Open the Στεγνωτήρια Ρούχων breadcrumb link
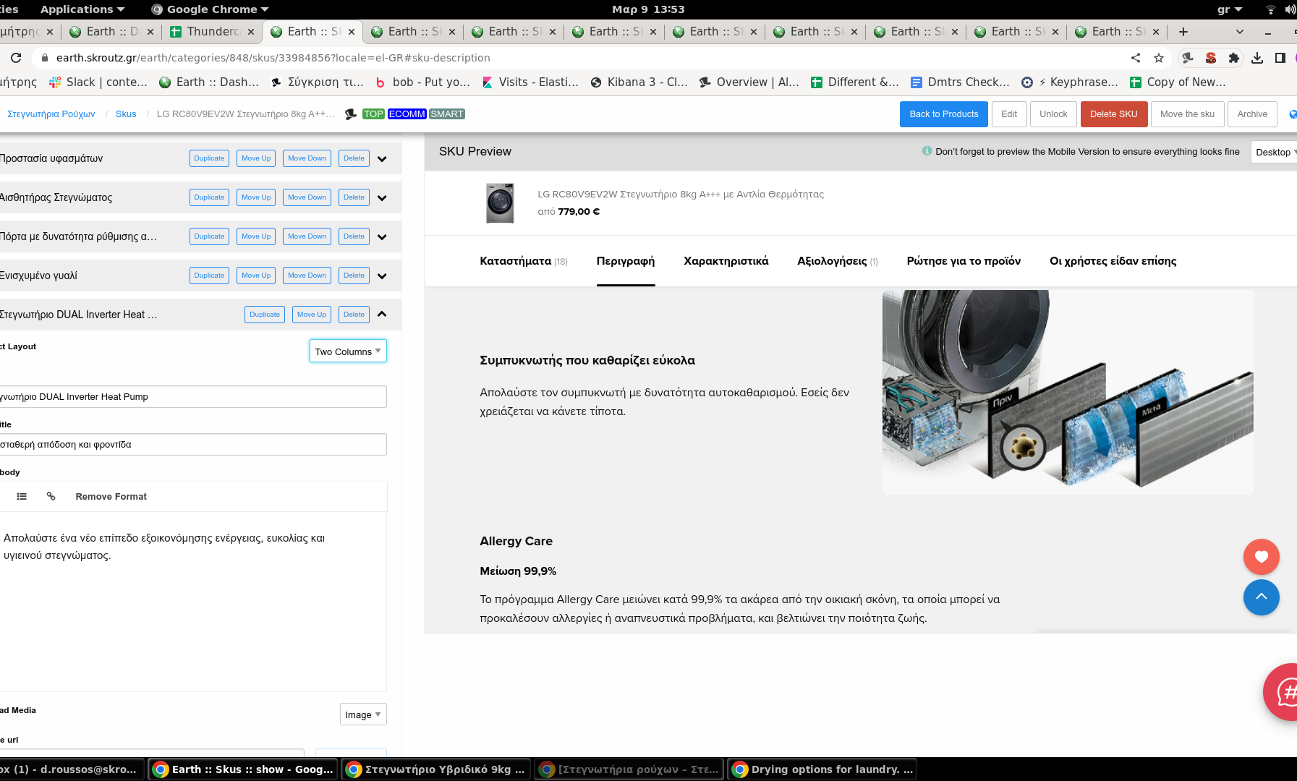 click(x=51, y=114)
